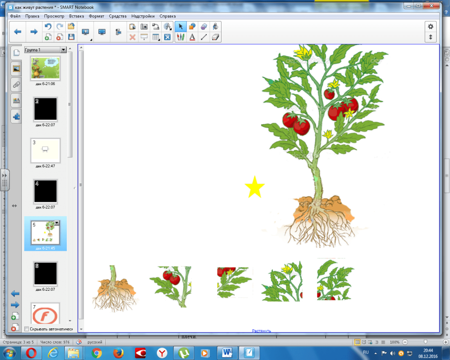450x360 pixels.
Task: Open the page 5 thumbnail menu arrow
Action: tap(56, 223)
